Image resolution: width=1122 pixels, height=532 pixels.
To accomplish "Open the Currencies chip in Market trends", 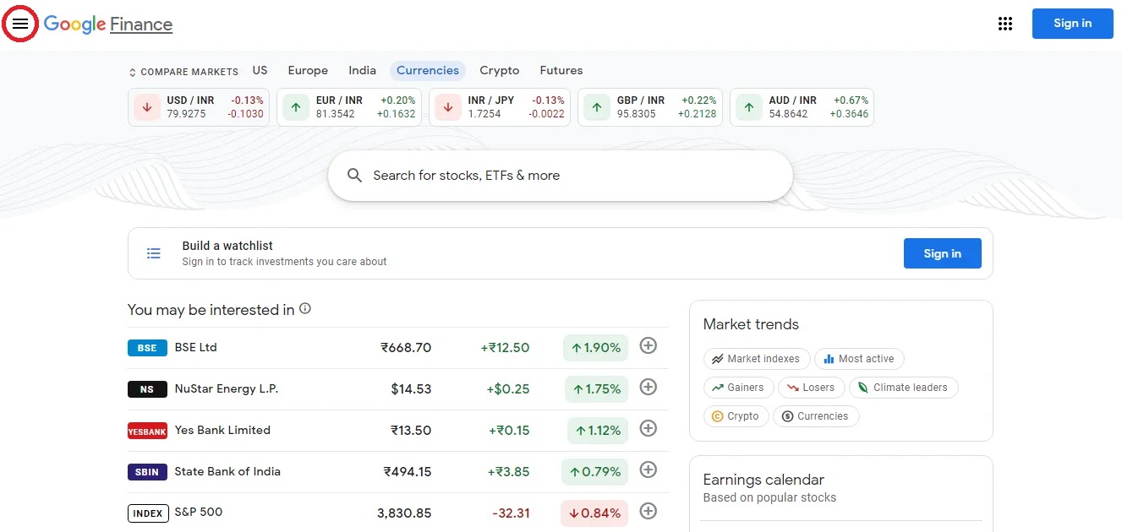I will (816, 416).
